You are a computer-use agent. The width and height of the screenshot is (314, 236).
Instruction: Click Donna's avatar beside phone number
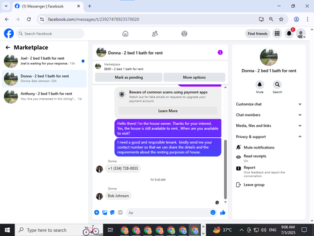[x=99, y=169]
